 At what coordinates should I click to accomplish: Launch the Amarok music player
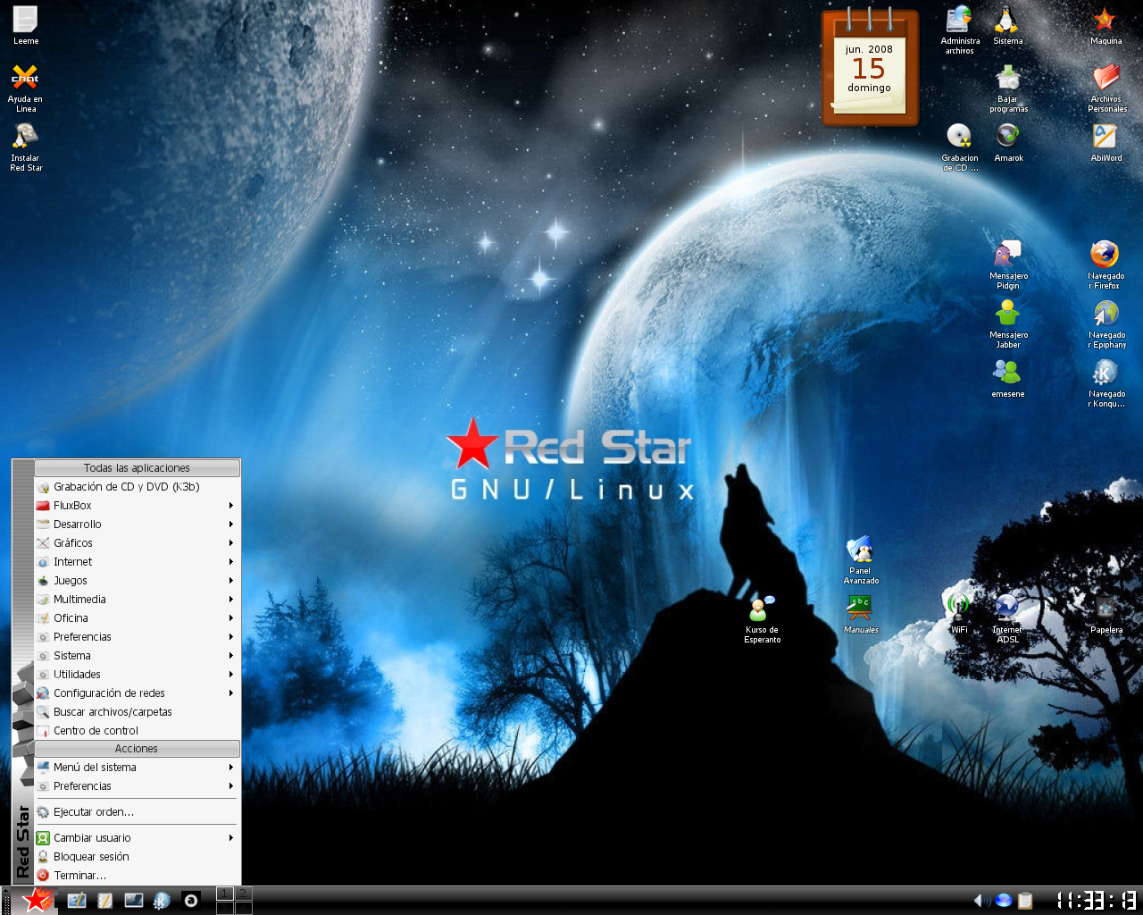[x=1008, y=142]
